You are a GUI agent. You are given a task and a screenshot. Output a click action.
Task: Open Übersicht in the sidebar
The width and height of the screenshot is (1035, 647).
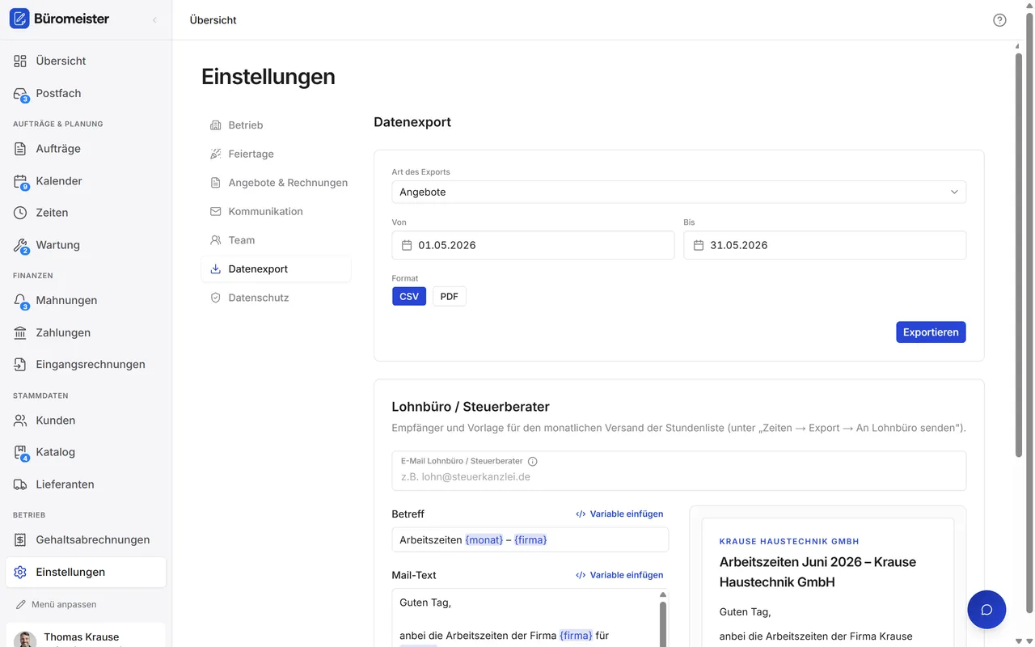[x=86, y=61]
